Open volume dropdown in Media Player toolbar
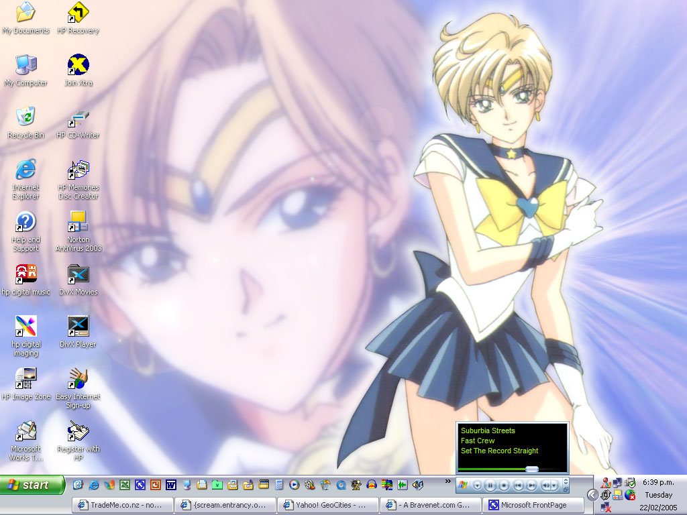Screen dimensions: 687x515 [x=554, y=485]
